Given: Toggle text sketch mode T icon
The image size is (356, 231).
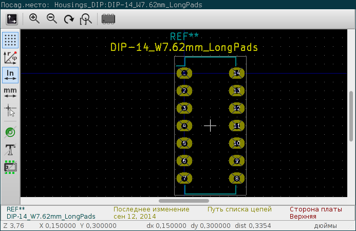Looking at the screenshot, I should pyautogui.click(x=10, y=150).
